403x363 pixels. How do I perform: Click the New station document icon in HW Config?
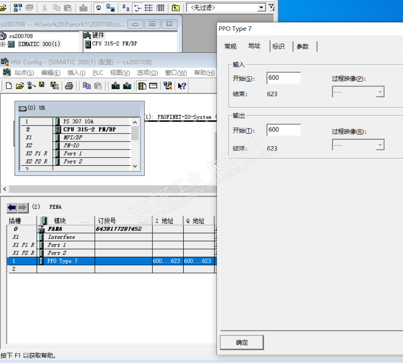pyautogui.click(x=9, y=86)
